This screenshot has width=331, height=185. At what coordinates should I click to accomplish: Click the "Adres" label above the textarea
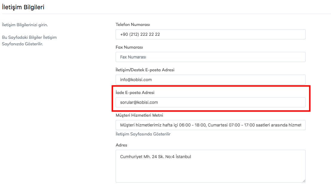(121, 145)
